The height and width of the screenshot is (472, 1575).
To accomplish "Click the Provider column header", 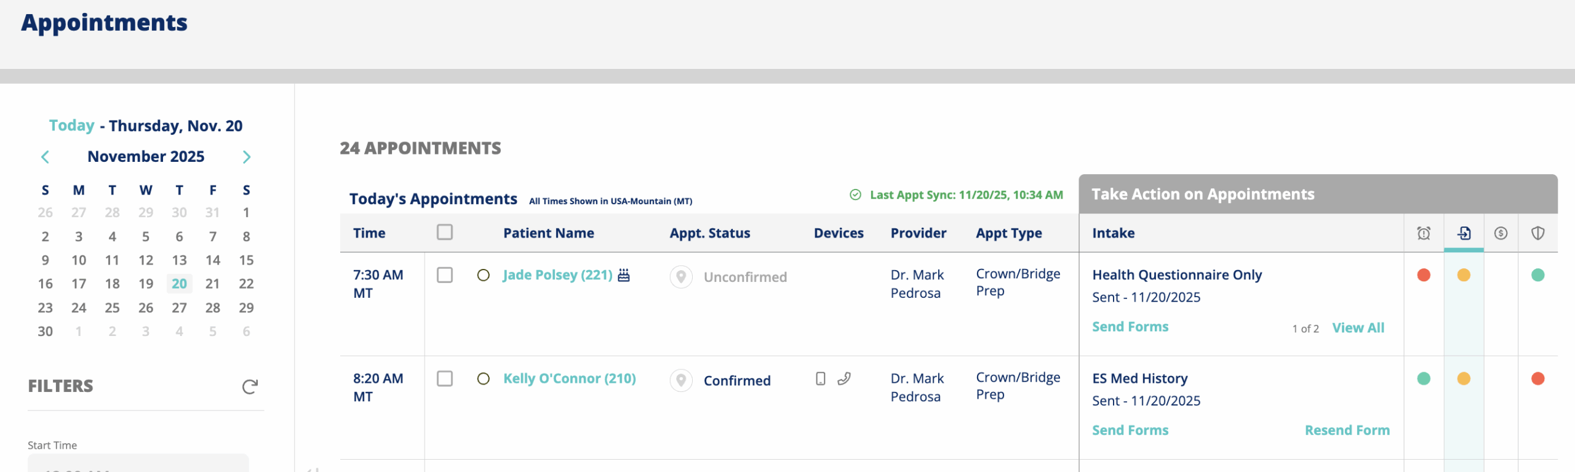I will point(919,233).
